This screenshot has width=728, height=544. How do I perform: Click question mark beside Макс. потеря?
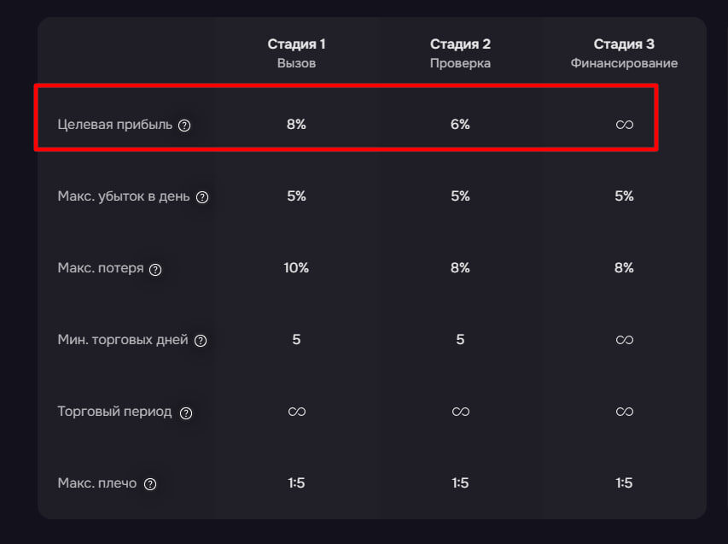(155, 269)
